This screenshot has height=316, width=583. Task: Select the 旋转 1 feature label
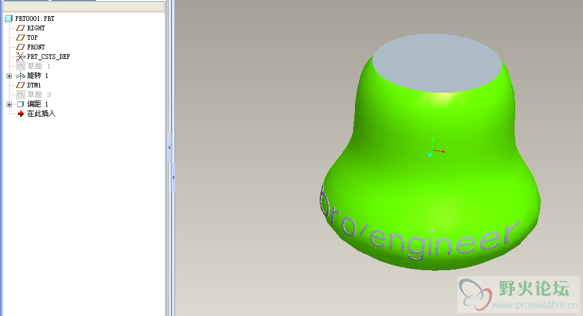click(x=38, y=76)
